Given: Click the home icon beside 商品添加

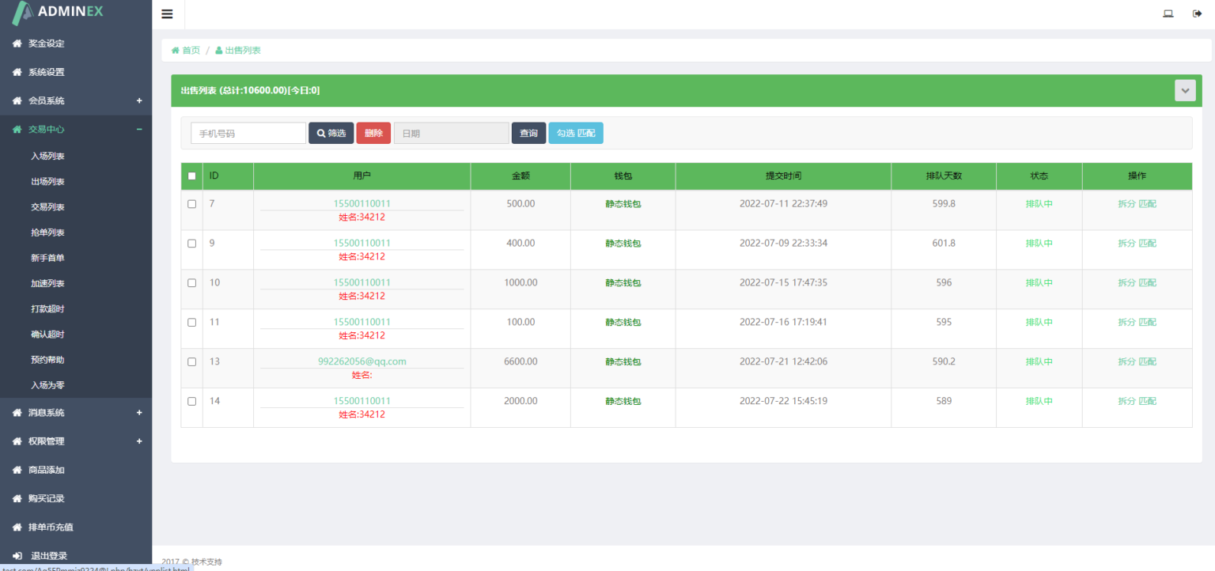Looking at the screenshot, I should (x=17, y=470).
